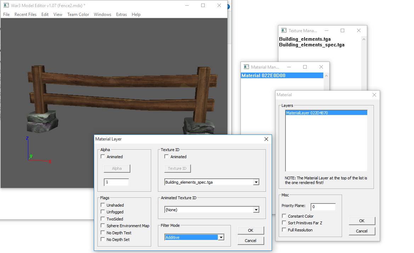Toggle Texture ID Animated checkbox
Screen dimensions: 414x253
(x=166, y=156)
